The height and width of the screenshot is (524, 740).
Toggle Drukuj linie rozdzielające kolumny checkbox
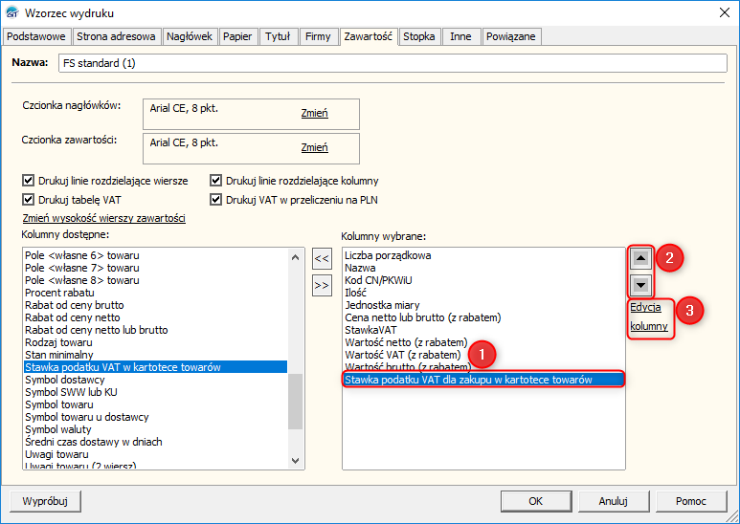[215, 181]
